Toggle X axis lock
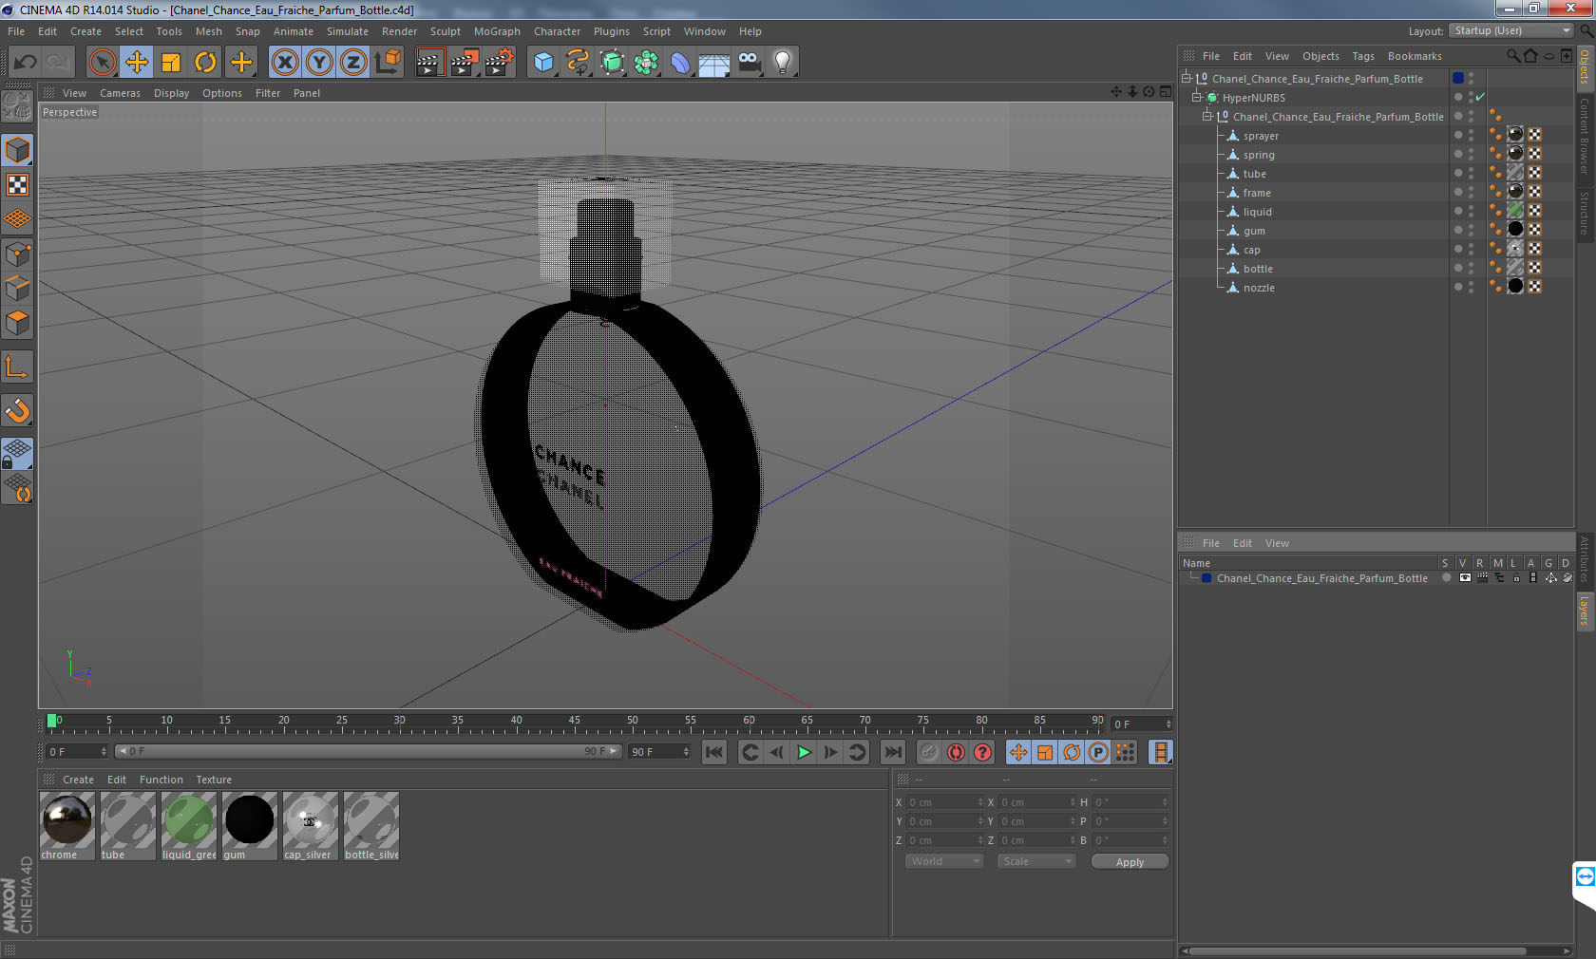This screenshot has height=959, width=1596. (x=284, y=63)
